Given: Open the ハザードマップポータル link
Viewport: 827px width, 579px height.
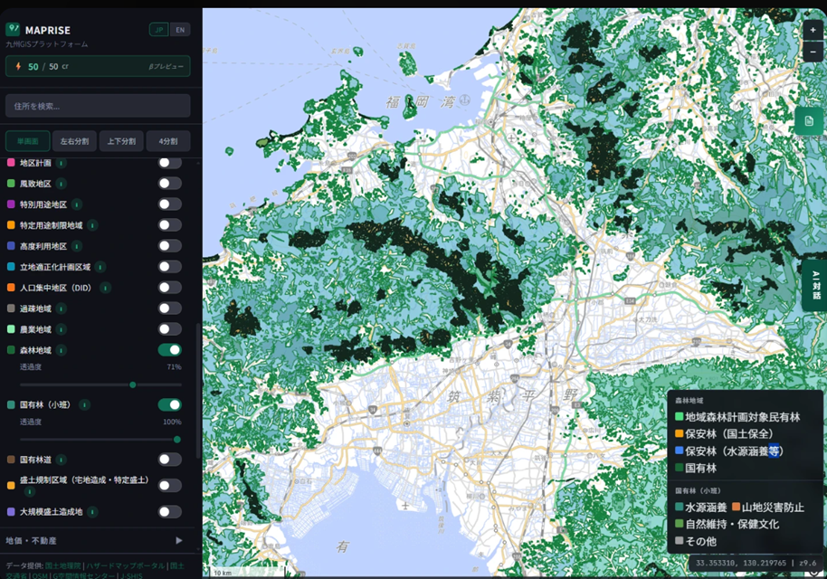Looking at the screenshot, I should 126,565.
